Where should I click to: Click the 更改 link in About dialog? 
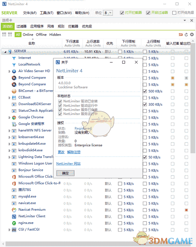61,152
